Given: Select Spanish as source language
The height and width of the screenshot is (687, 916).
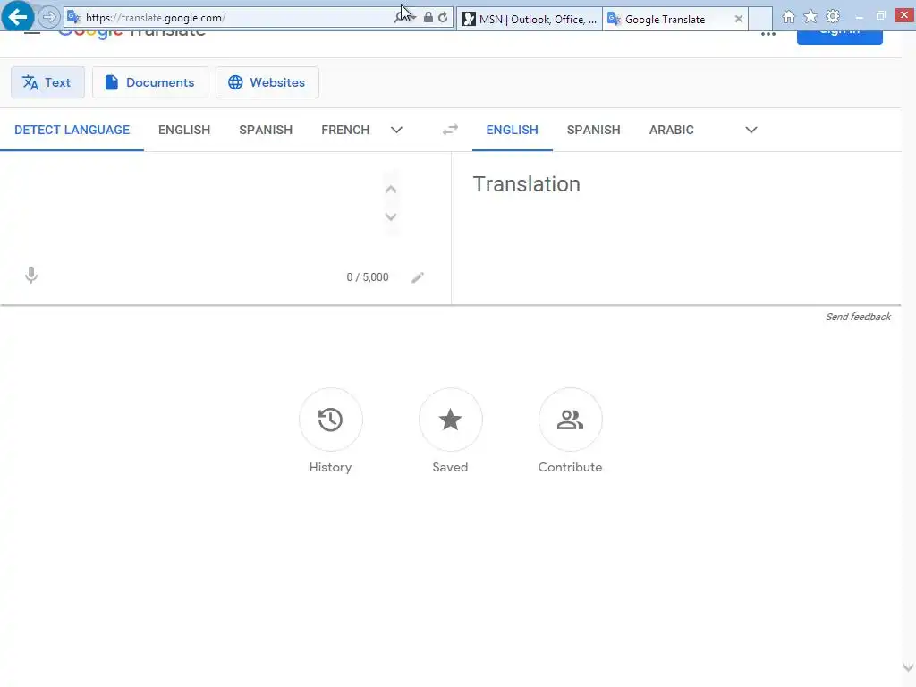Looking at the screenshot, I should tap(266, 130).
